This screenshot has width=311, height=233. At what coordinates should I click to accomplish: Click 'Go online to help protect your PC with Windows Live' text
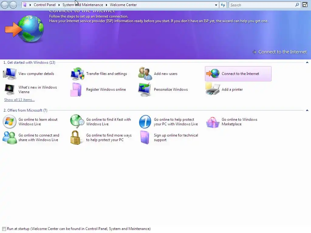[x=176, y=122]
